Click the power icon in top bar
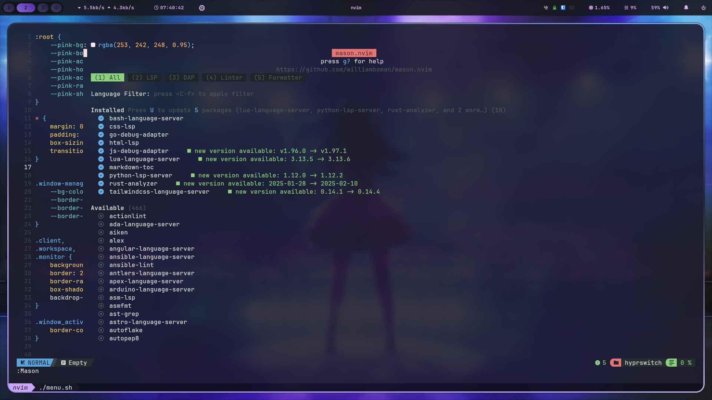This screenshot has width=712, height=400. (x=703, y=8)
